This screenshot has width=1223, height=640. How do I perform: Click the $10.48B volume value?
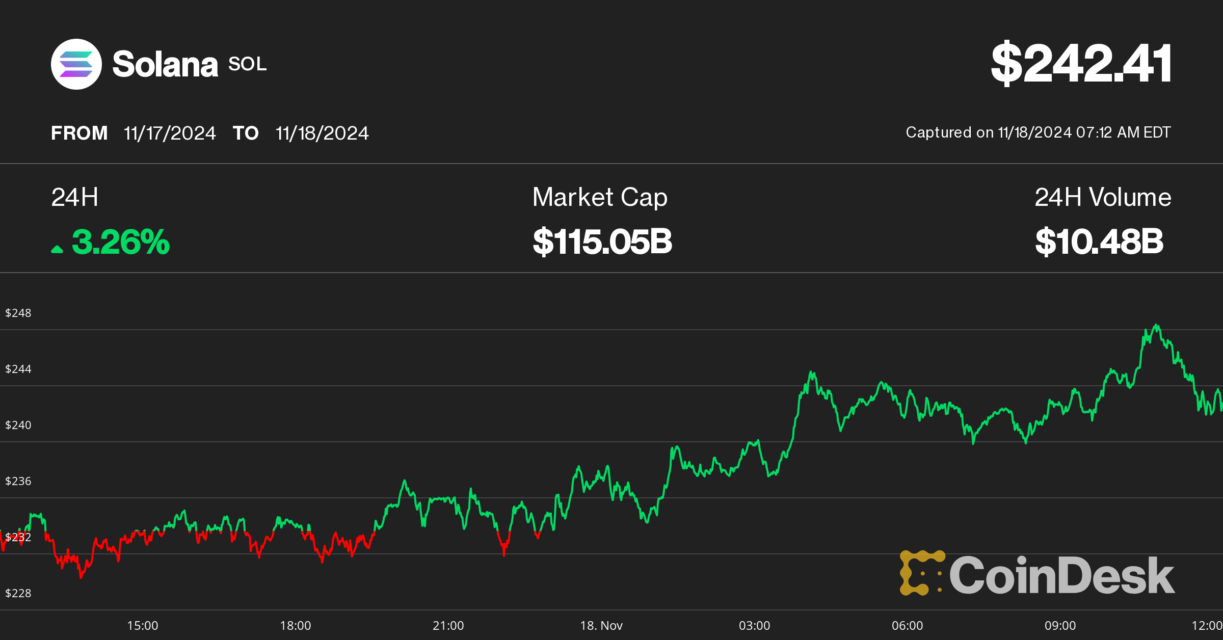pyautogui.click(x=1099, y=242)
